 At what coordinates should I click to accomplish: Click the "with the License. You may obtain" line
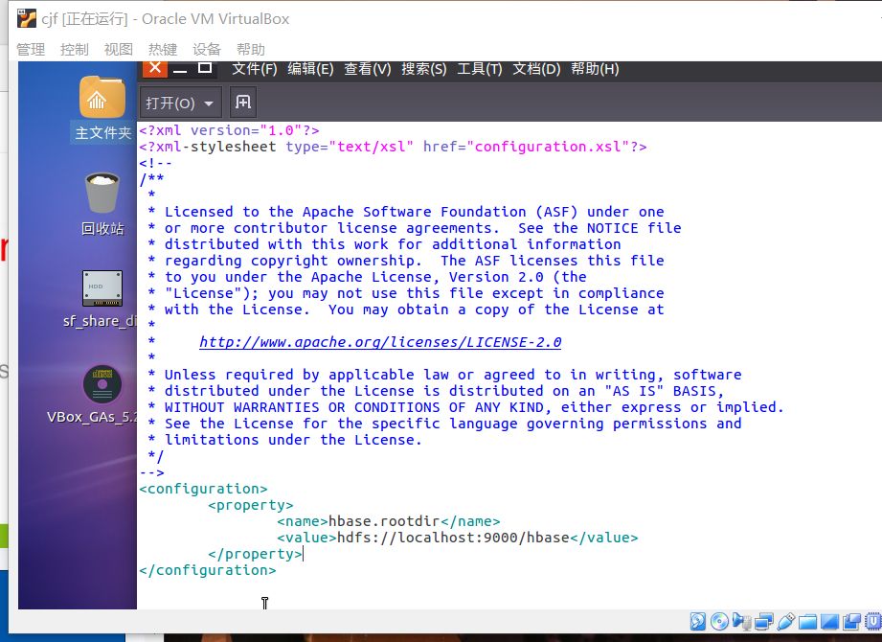tap(405, 310)
